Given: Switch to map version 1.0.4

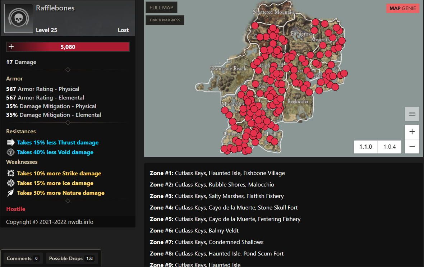Looking at the screenshot, I should pyautogui.click(x=390, y=147).
